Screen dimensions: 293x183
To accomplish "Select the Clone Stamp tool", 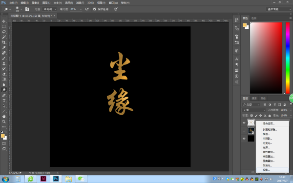I will click(4, 63).
